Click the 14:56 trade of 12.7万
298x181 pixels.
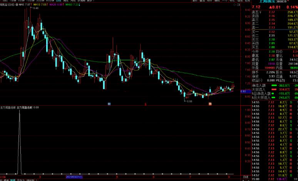(x=275, y=118)
